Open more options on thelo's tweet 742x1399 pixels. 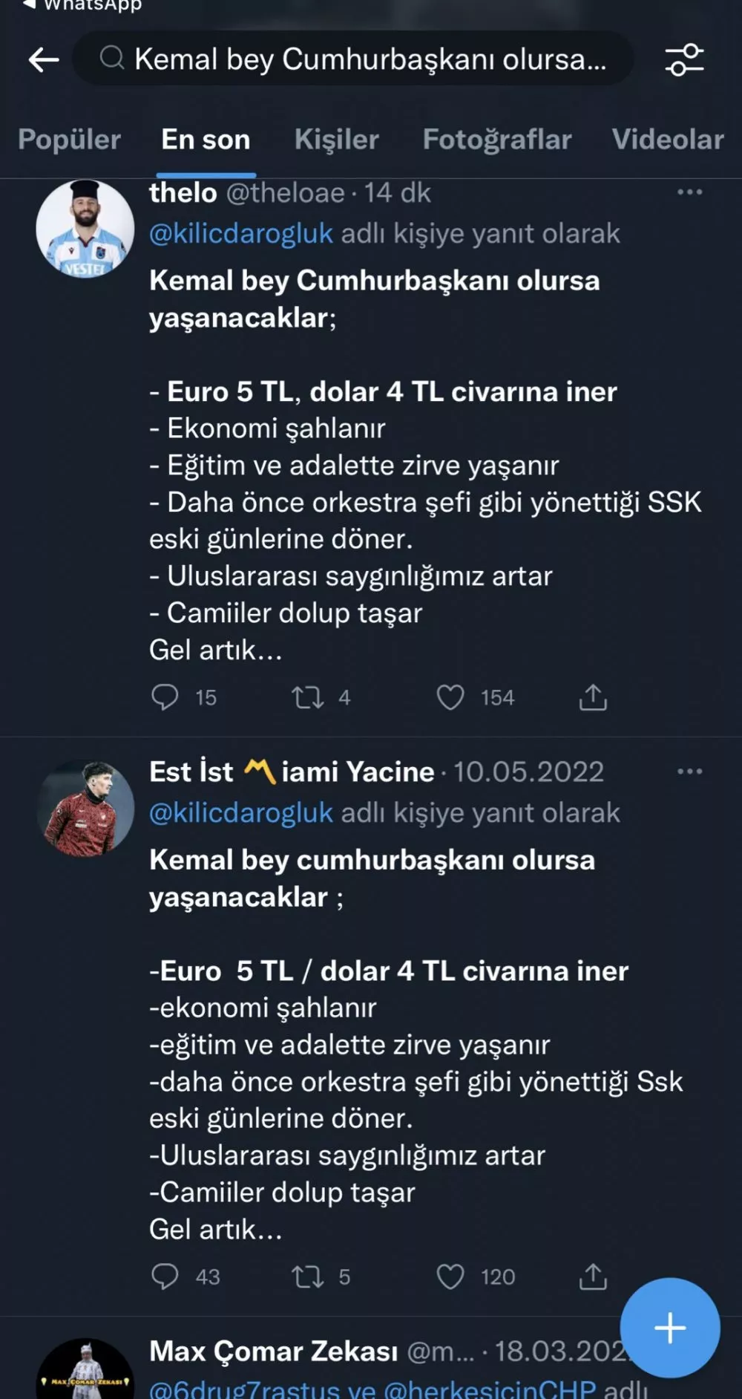(x=689, y=192)
